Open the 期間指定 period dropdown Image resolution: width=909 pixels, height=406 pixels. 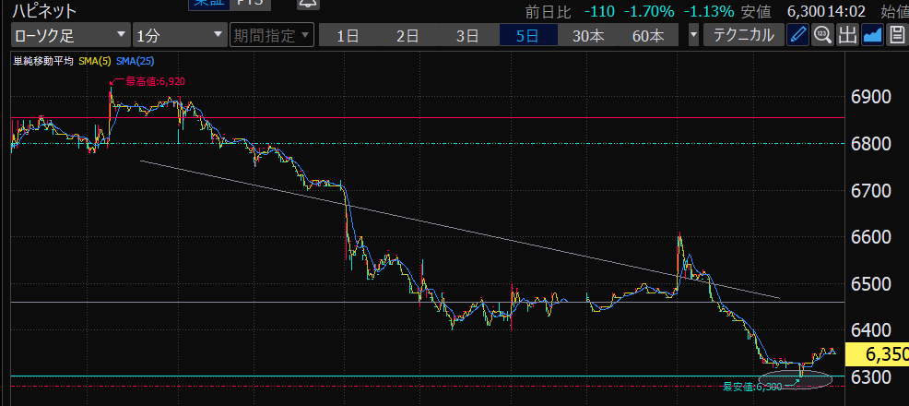[272, 36]
